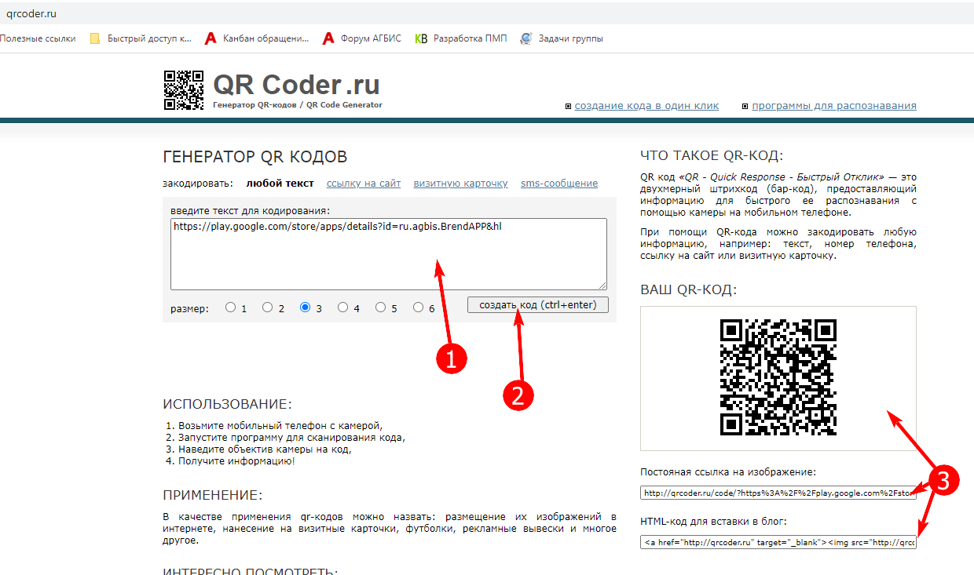Switch to the 'любой текст' encoding tab
This screenshot has height=575, width=974.
280,183
